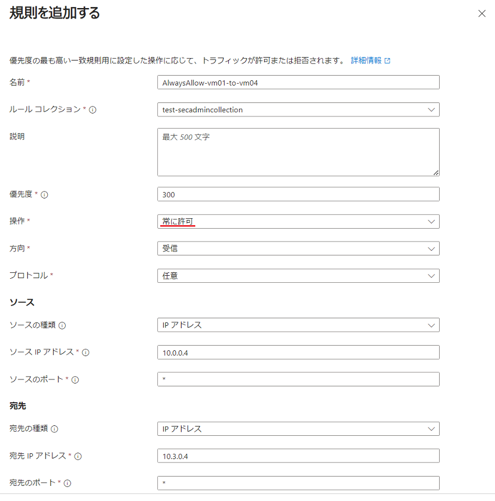Open the 操作 dropdown showing 常に許可
The image size is (495, 501).
click(298, 222)
